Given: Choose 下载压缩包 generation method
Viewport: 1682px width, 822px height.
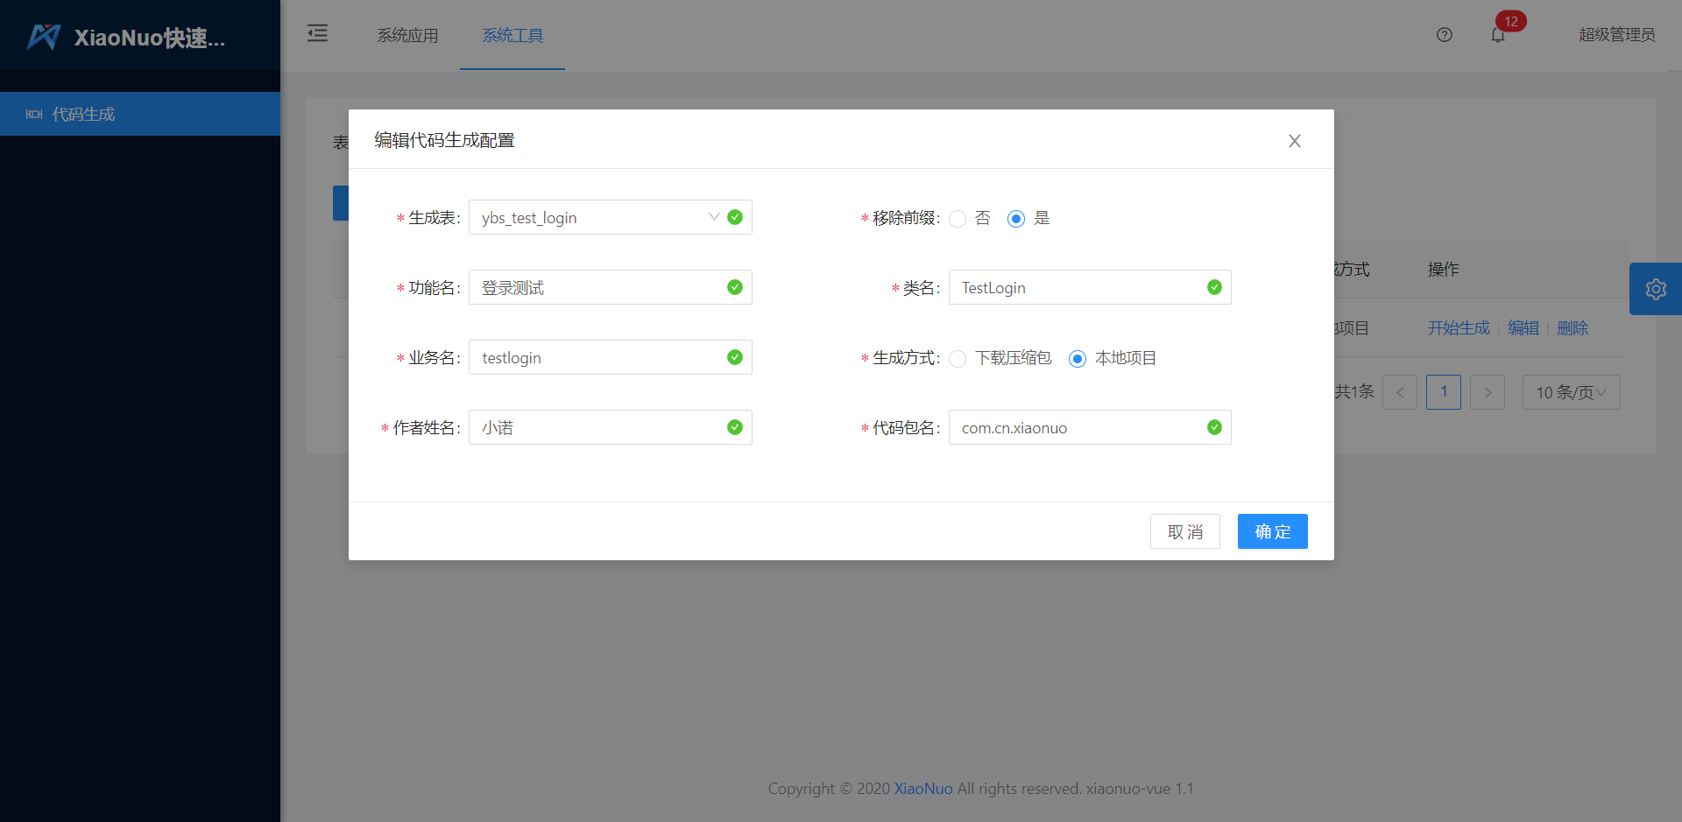Looking at the screenshot, I should point(958,358).
